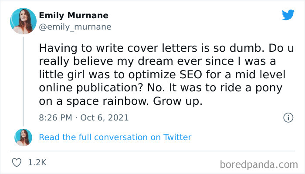The image size is (305, 174).
Task: Like the tweet with the heart icon
Action: click(x=17, y=163)
